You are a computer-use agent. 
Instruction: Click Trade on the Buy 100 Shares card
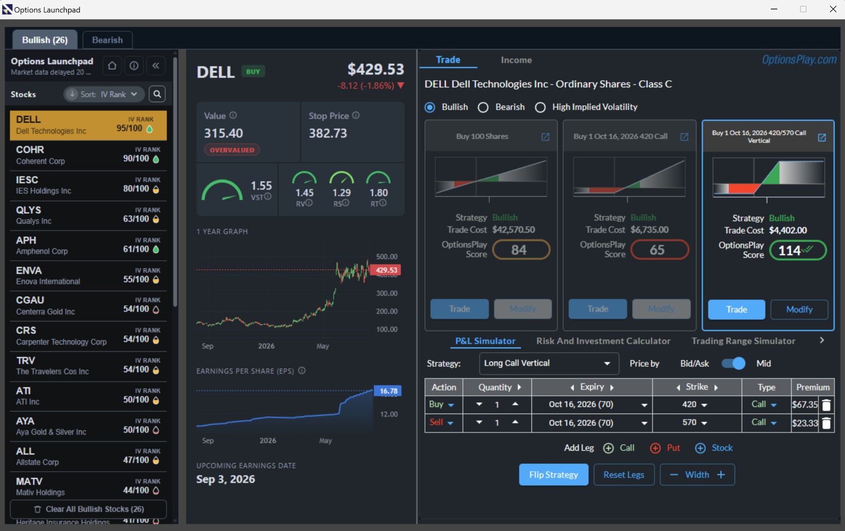point(459,309)
